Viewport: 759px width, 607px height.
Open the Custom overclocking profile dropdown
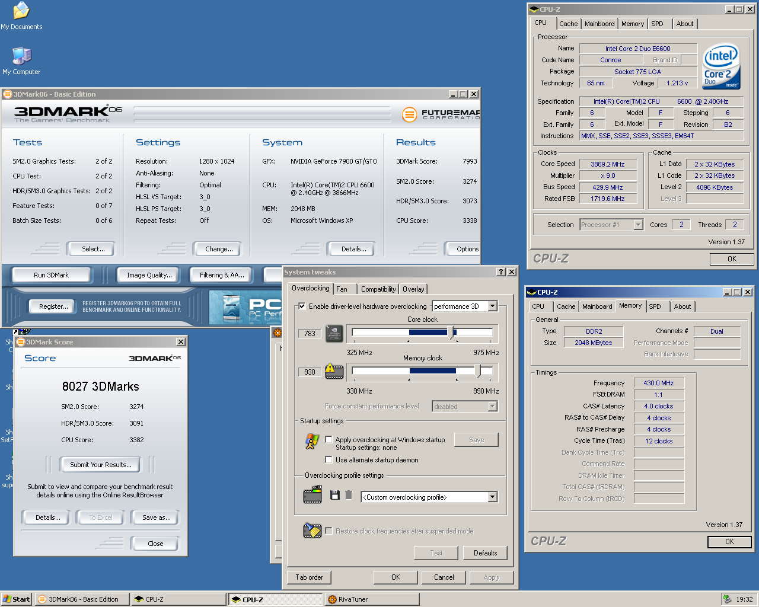tap(493, 497)
